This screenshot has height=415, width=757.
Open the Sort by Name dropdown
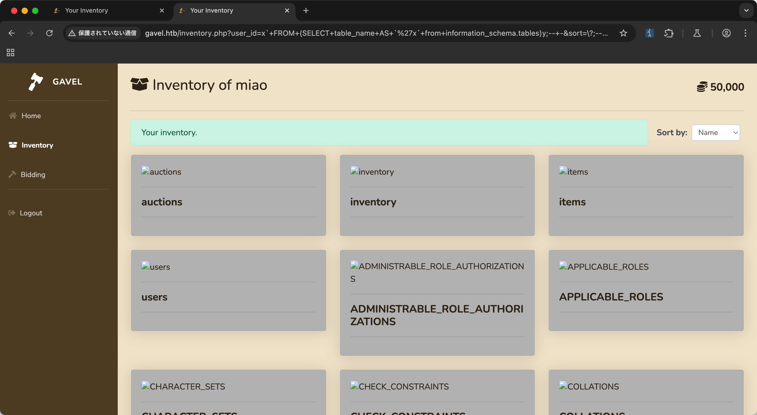715,133
